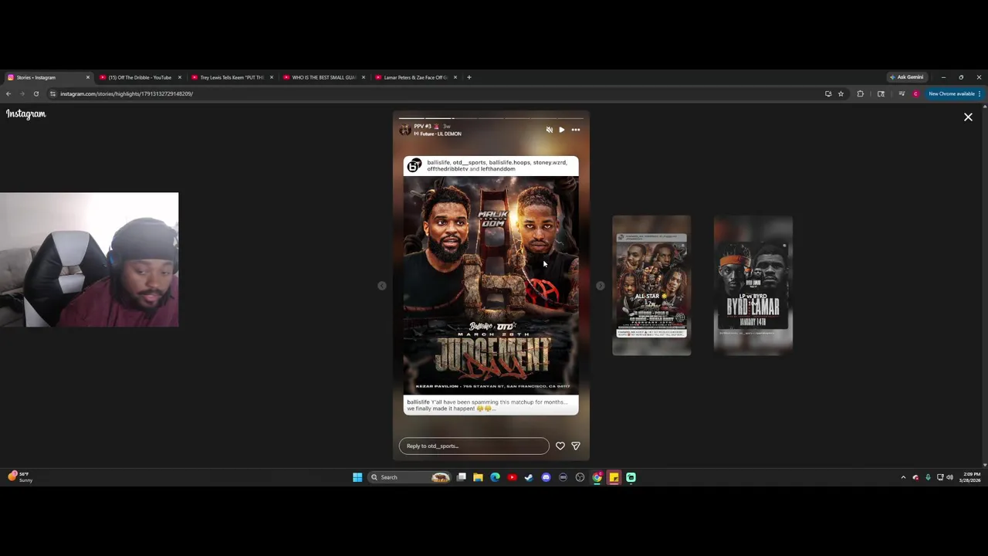The height and width of the screenshot is (556, 988).
Task: Open a new browser tab
Action: [x=469, y=77]
